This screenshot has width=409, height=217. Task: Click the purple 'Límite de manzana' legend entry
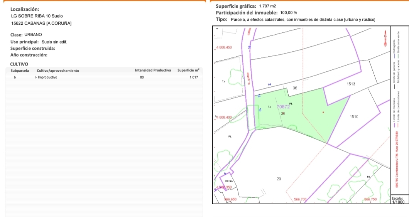(x=394, y=112)
